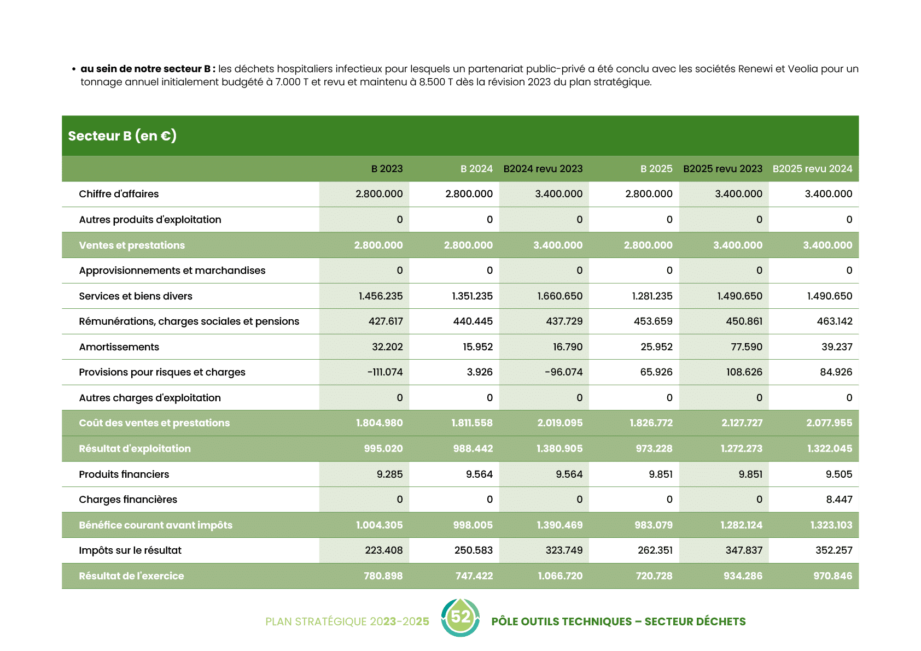
Task: Click the 'Provisions pour risques et charges' label
Action: pos(162,372)
